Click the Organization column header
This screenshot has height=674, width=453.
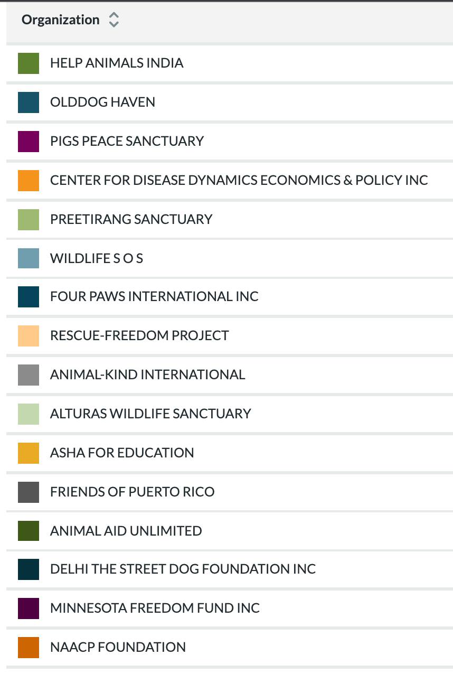click(60, 20)
